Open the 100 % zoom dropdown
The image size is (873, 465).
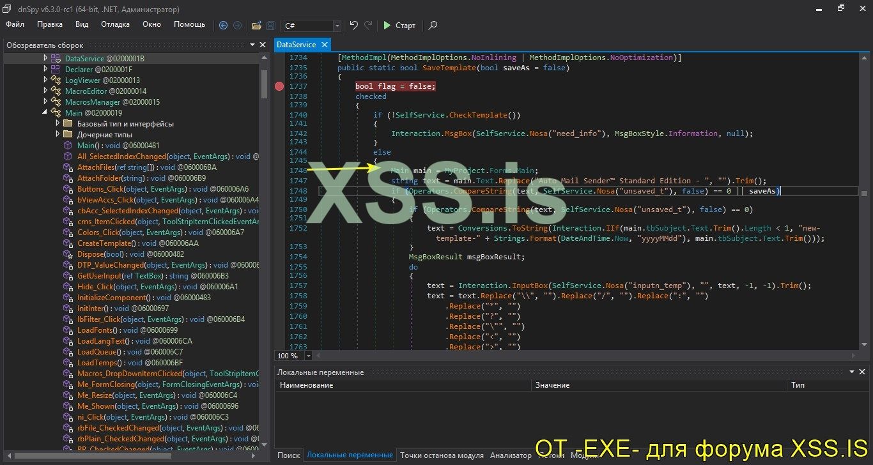coord(309,356)
